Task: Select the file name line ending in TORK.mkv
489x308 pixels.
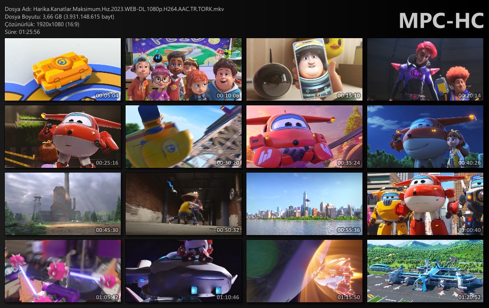Action: tap(114, 9)
